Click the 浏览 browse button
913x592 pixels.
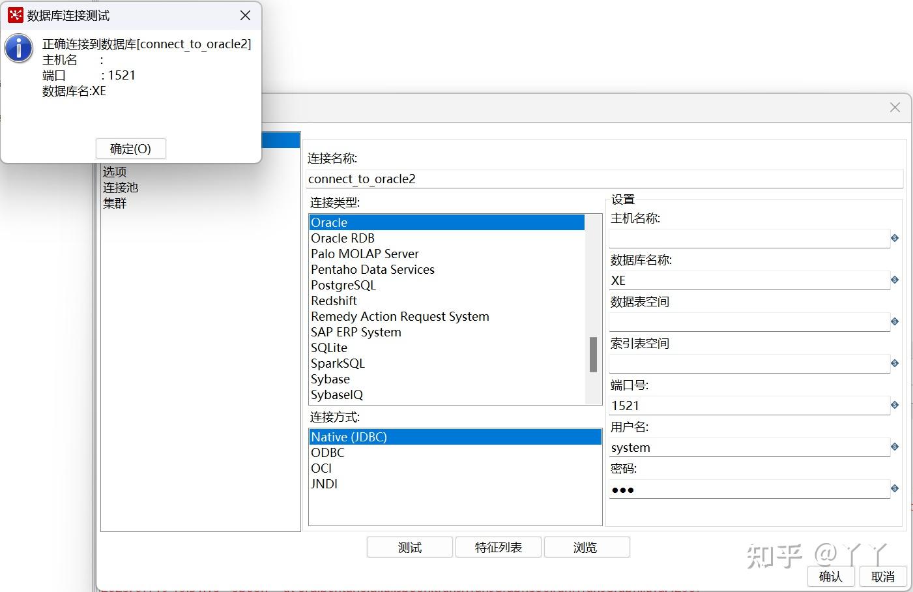[x=586, y=547]
